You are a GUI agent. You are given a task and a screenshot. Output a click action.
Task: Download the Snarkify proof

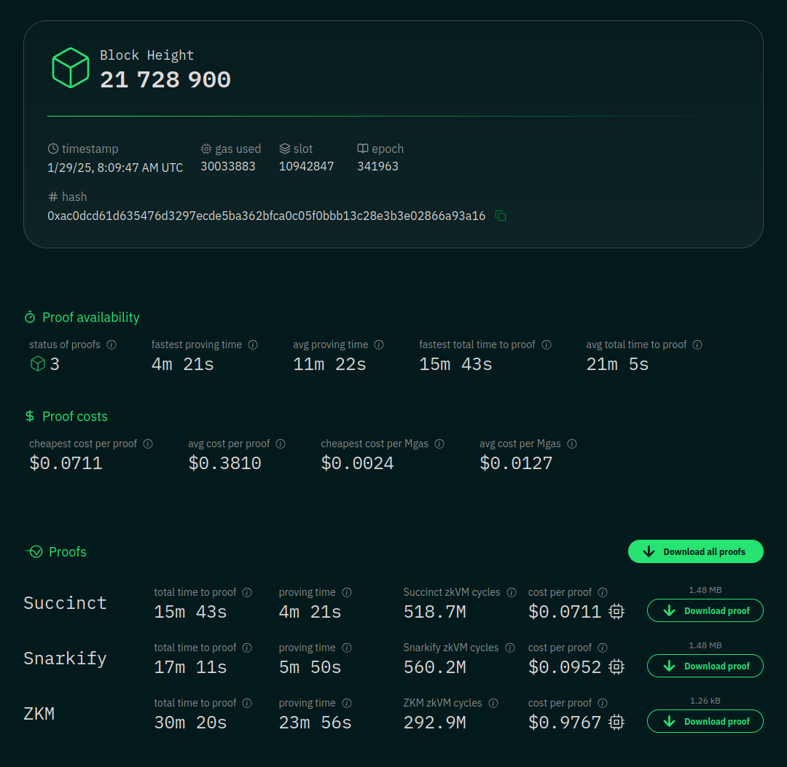(x=705, y=666)
